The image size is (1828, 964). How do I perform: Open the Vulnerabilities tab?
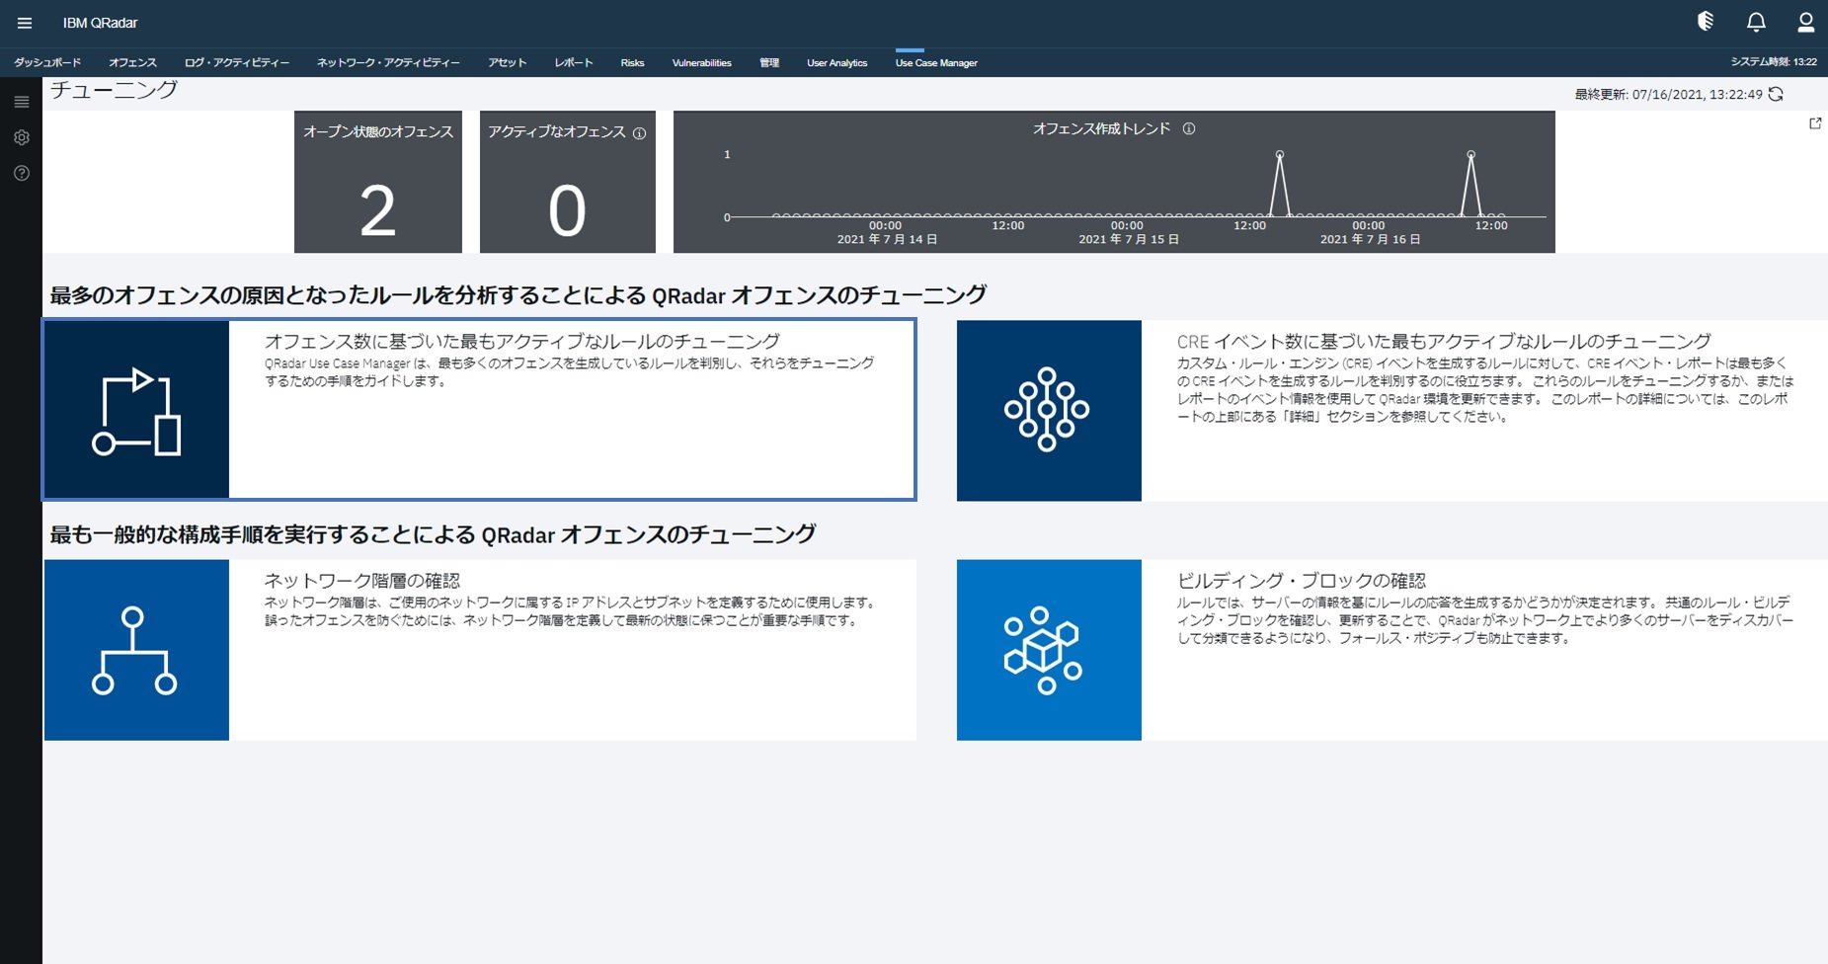pos(701,62)
